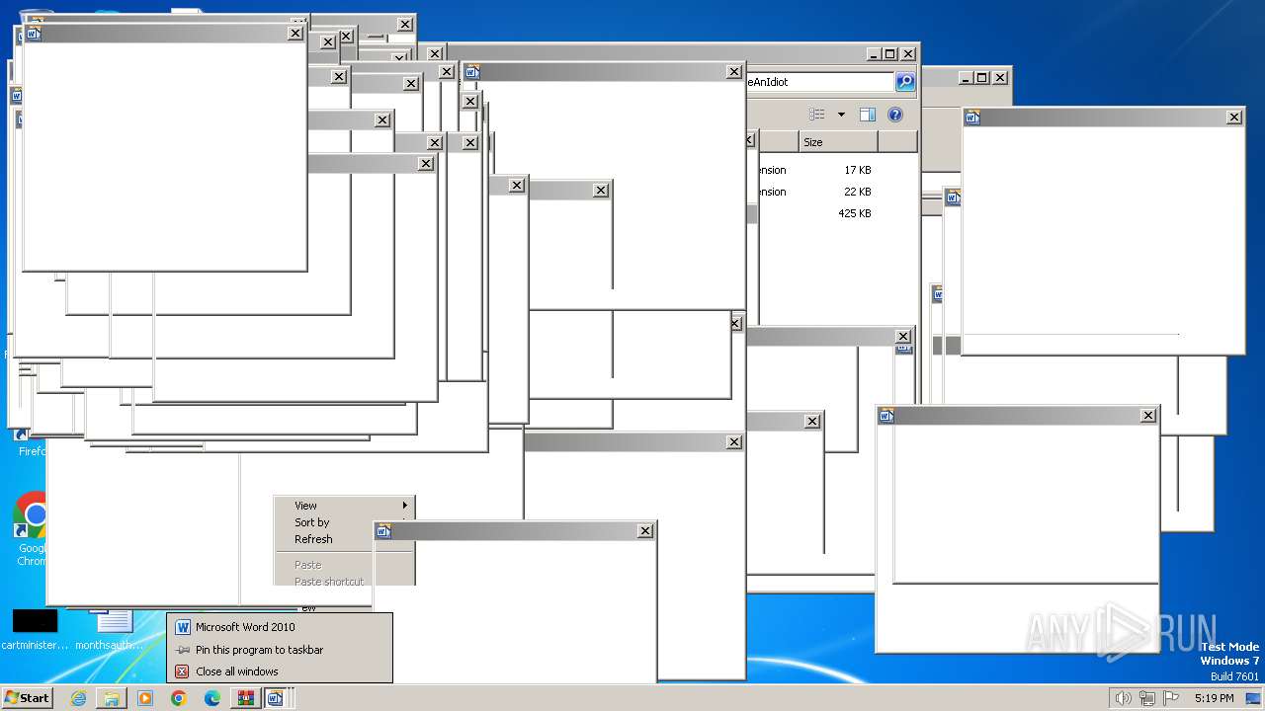The width and height of the screenshot is (1265, 711).
Task: Click the WinRAR taskbar icon
Action: (x=245, y=698)
